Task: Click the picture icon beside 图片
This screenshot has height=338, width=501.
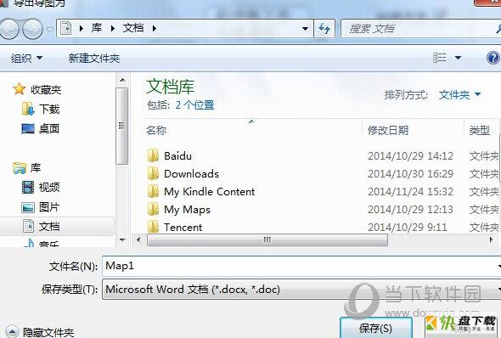Action: (28, 207)
